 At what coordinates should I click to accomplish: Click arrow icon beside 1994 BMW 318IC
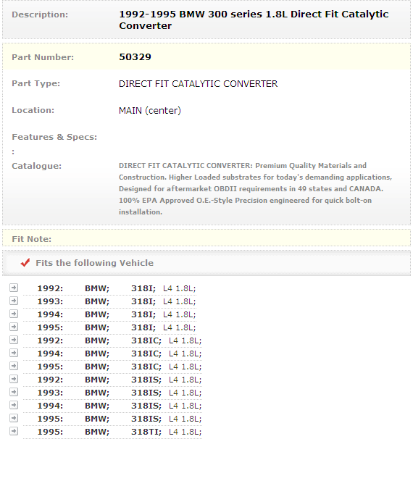point(14,353)
